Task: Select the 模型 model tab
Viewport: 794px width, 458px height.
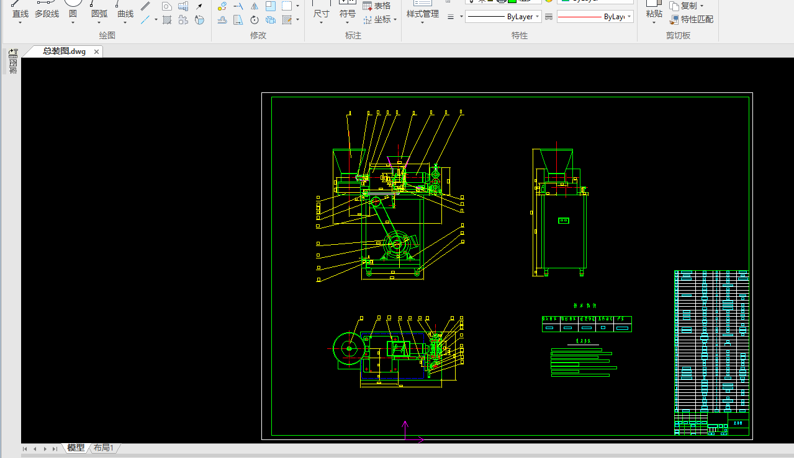Action: (76, 447)
